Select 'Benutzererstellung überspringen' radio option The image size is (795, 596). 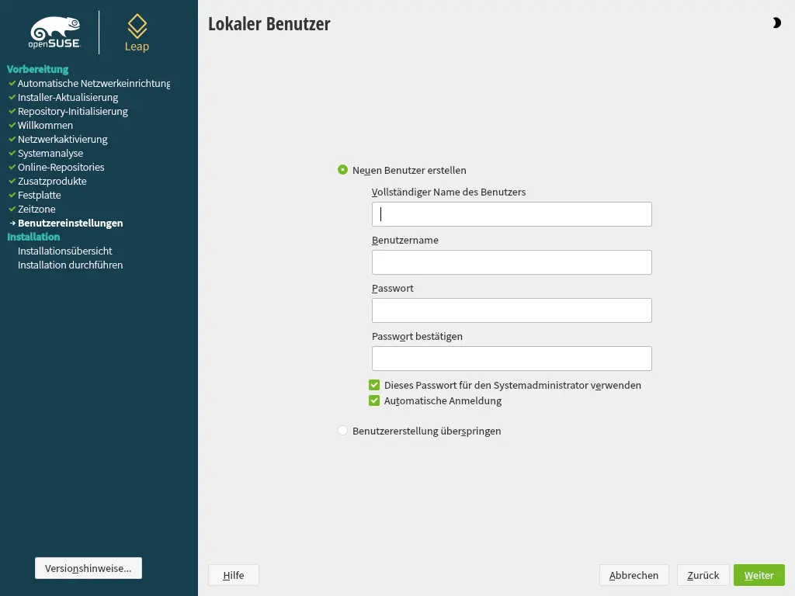(343, 431)
